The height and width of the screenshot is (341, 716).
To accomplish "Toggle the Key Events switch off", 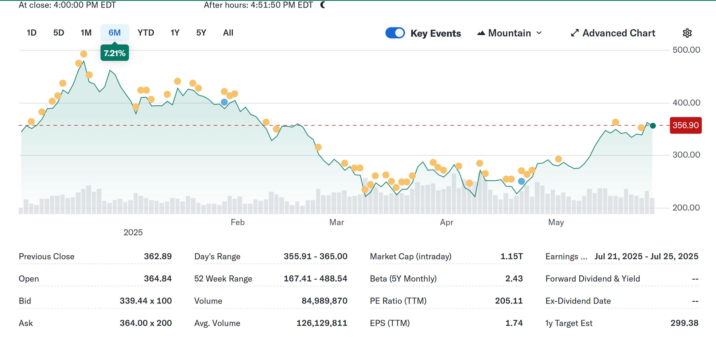I will pos(395,33).
